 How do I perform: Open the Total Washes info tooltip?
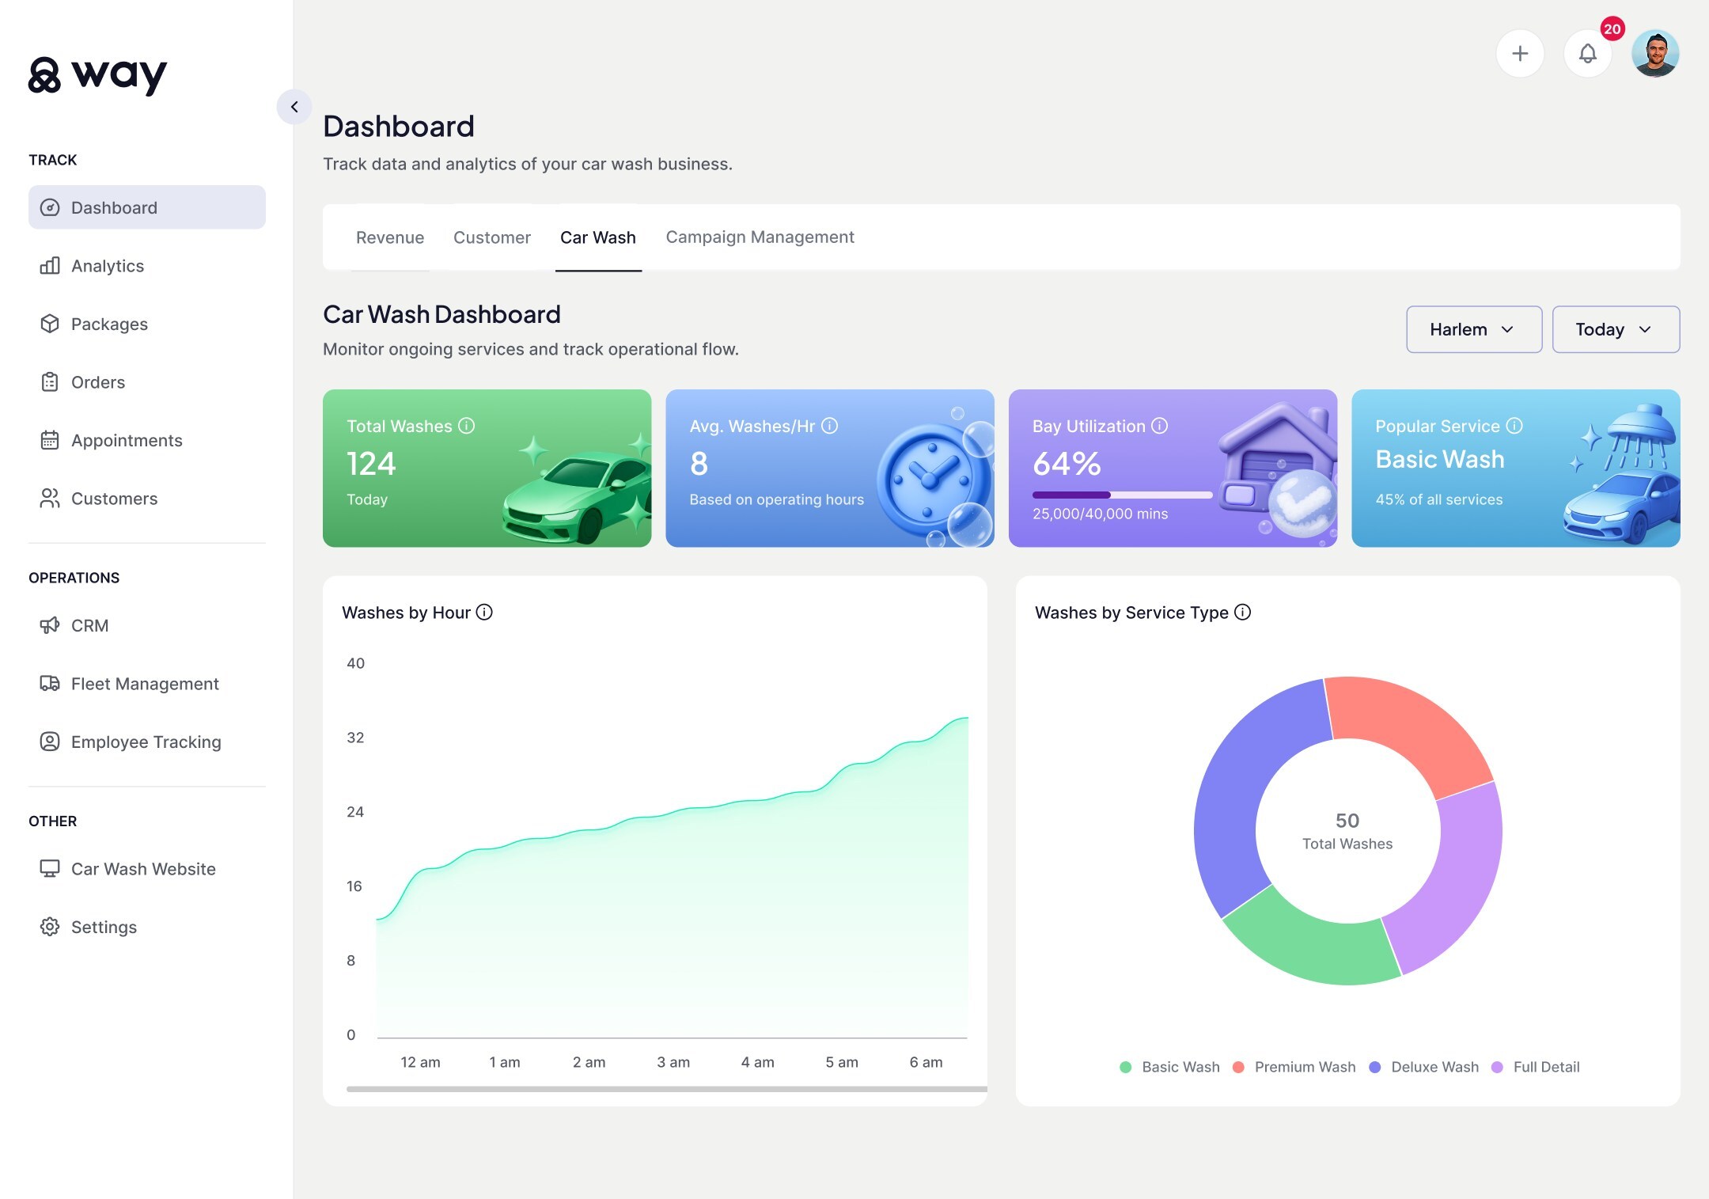pyautogui.click(x=466, y=425)
